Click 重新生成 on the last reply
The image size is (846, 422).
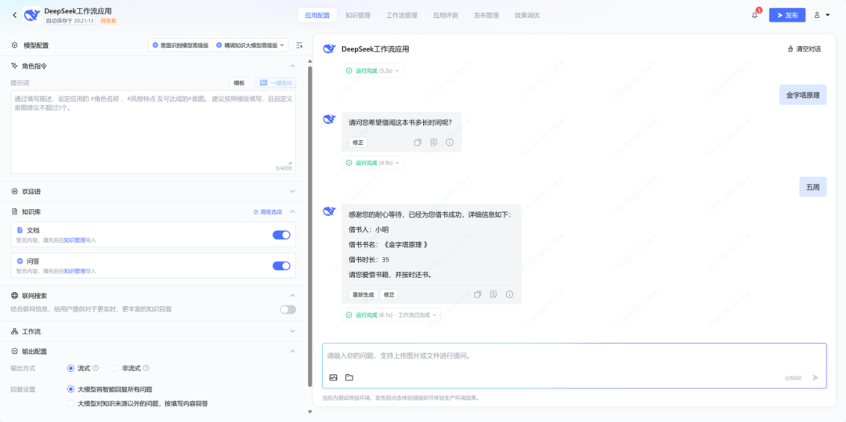363,294
